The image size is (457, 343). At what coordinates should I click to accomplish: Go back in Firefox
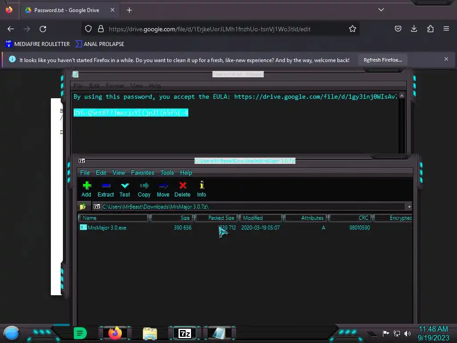[x=11, y=29]
